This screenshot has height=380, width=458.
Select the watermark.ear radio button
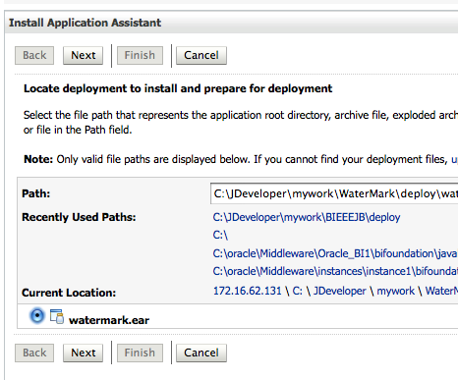click(x=37, y=316)
